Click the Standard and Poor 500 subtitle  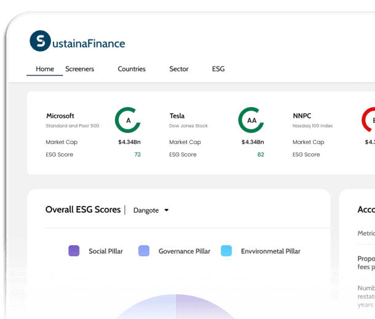click(x=73, y=126)
